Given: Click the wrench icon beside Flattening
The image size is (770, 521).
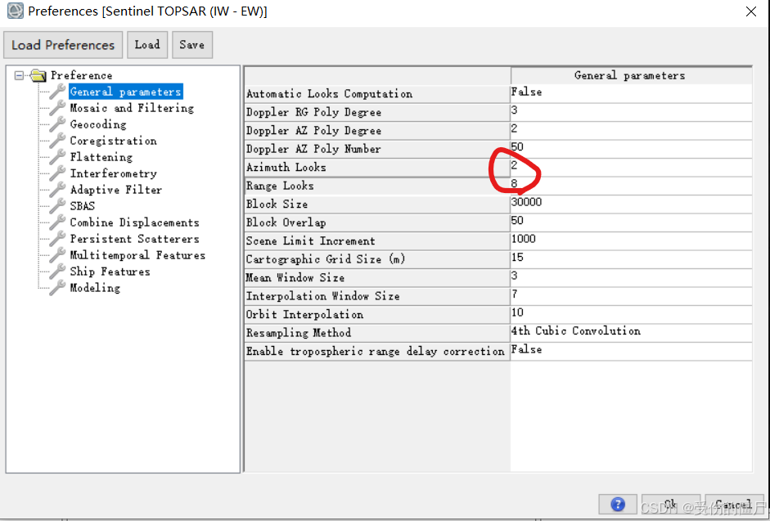Looking at the screenshot, I should pyautogui.click(x=57, y=157).
